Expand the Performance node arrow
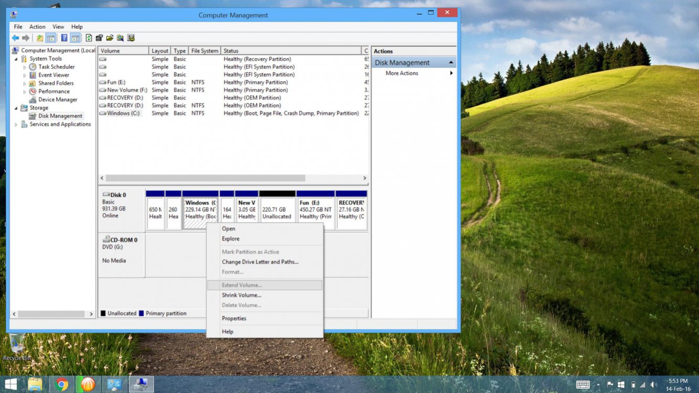The image size is (699, 393). (24, 92)
